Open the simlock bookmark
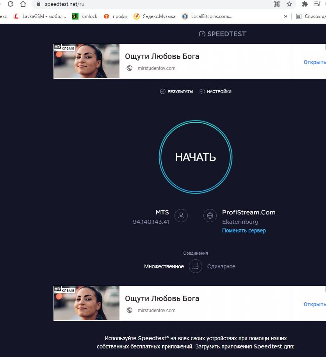 point(85,16)
